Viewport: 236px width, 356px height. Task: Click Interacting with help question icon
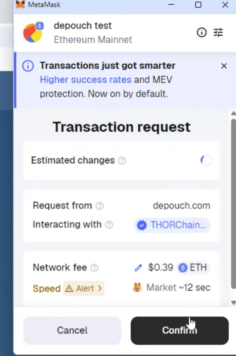coord(109,225)
